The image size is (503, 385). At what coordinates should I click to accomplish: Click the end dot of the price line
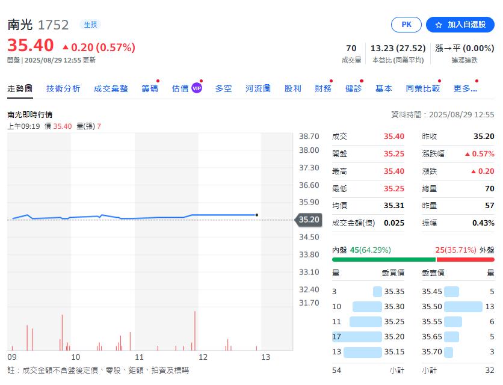(x=257, y=215)
